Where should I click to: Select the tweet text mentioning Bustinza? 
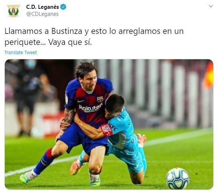[x=94, y=37]
